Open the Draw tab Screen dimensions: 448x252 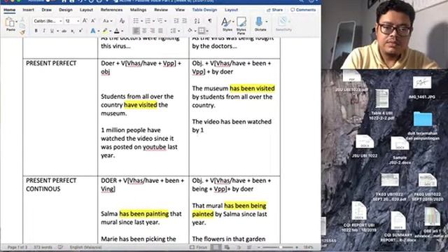47,10
